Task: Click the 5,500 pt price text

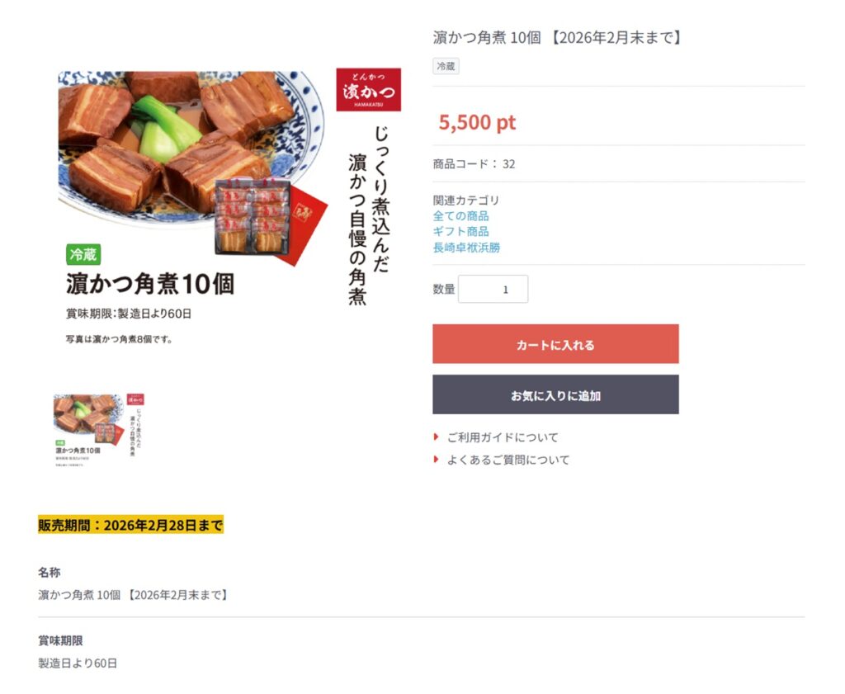Action: click(x=477, y=122)
